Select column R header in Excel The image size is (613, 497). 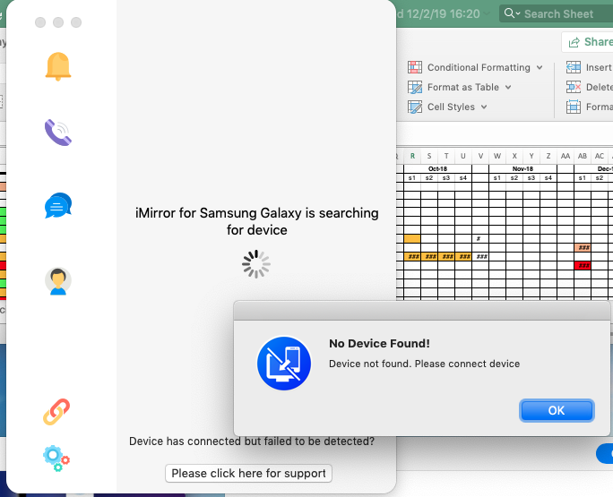(x=412, y=156)
